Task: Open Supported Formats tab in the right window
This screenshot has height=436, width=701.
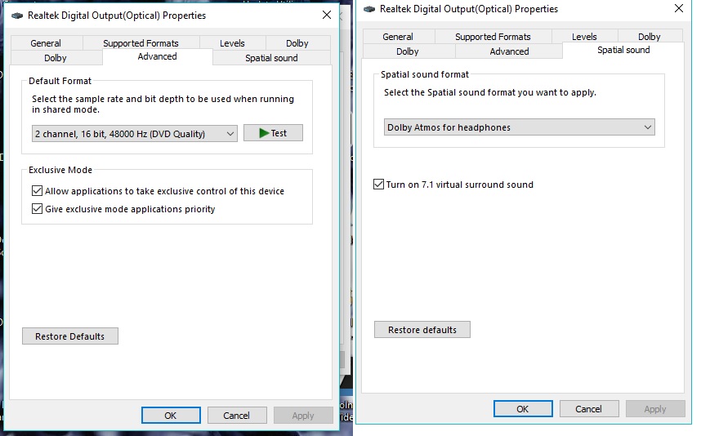Action: [493, 37]
